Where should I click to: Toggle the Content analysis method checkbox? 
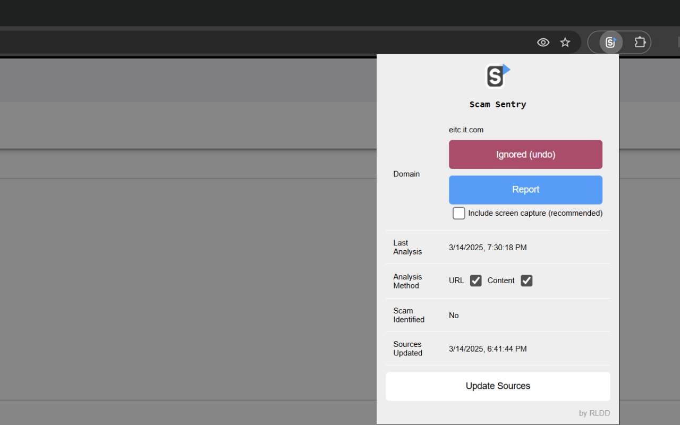tap(526, 280)
